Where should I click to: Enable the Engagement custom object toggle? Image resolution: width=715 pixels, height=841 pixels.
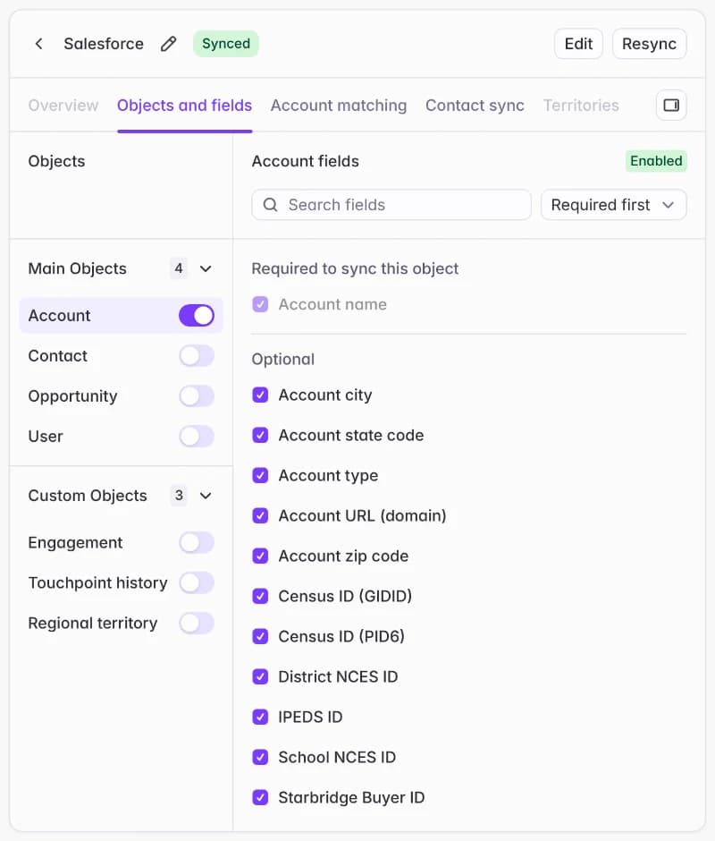coord(196,542)
